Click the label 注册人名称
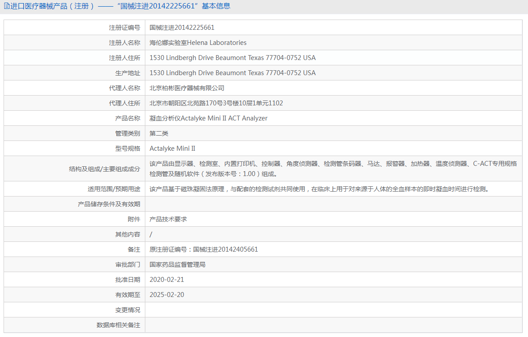The height and width of the screenshot is (337, 528). pyautogui.click(x=124, y=43)
